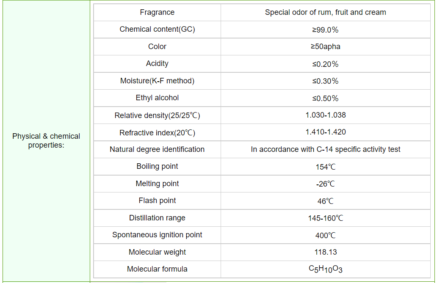Click the Spontaneous ignition point label

click(157, 235)
